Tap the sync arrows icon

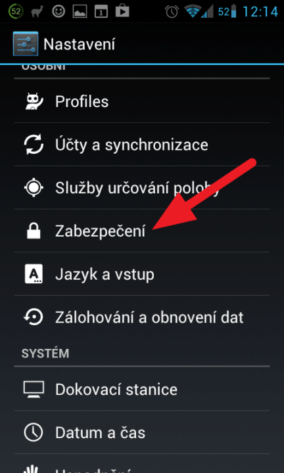[x=34, y=145]
